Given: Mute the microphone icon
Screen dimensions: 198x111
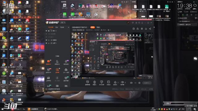Looking at the screenshot, I should 115,82.
